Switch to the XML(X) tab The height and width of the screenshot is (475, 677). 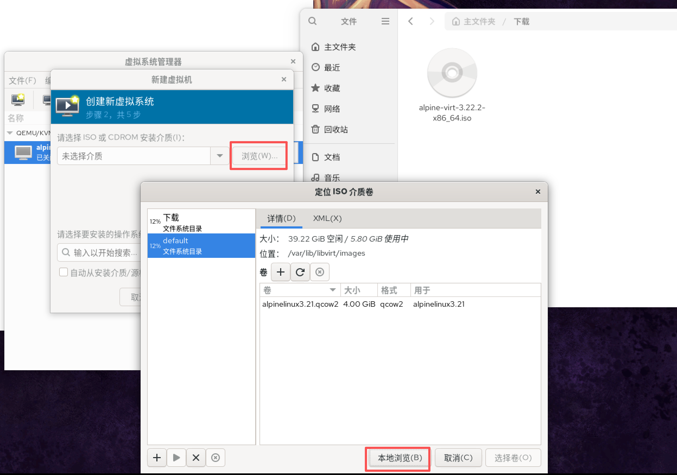tap(327, 218)
